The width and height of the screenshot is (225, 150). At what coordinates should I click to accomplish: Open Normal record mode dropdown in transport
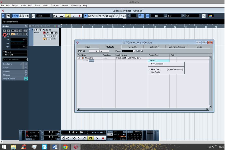(34, 133)
